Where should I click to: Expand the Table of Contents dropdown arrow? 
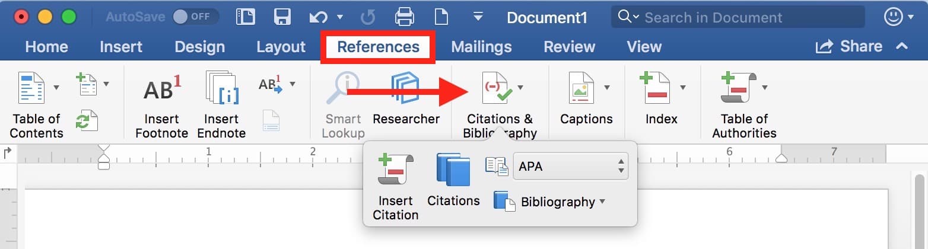pos(57,88)
